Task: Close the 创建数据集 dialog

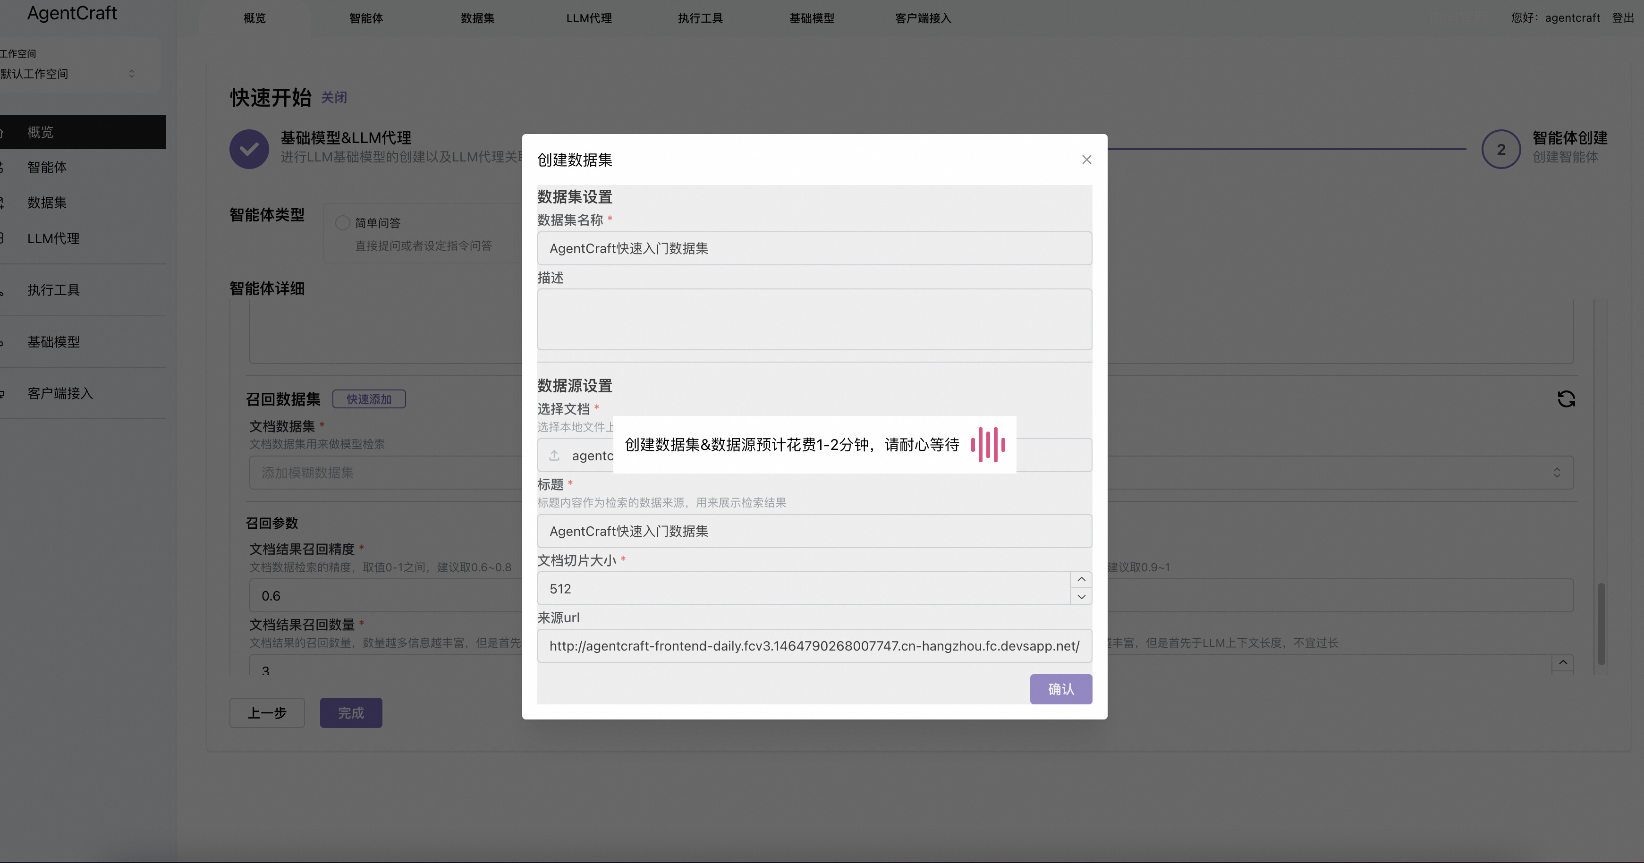Action: pyautogui.click(x=1087, y=160)
